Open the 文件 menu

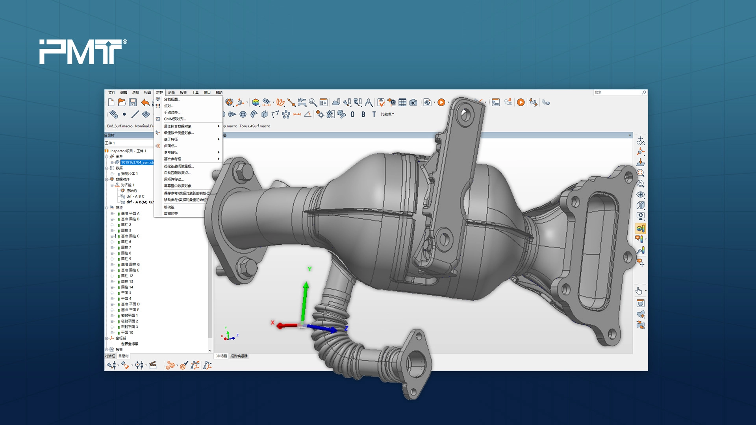tap(112, 92)
